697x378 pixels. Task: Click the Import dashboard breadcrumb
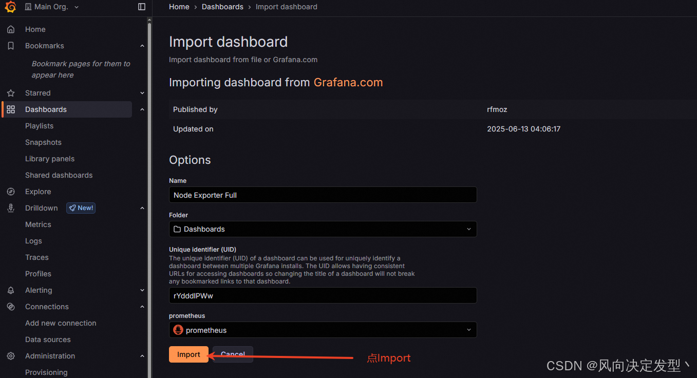pos(287,7)
